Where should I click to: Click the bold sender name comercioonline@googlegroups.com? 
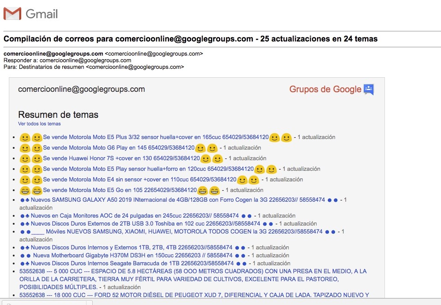click(53, 54)
